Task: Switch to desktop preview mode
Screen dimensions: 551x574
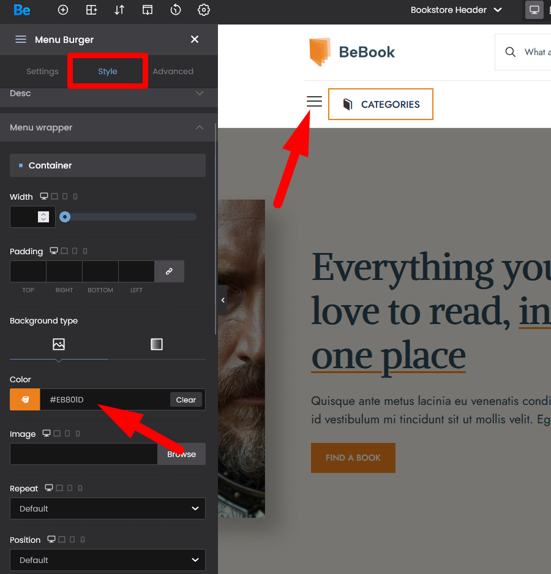Action: [534, 10]
